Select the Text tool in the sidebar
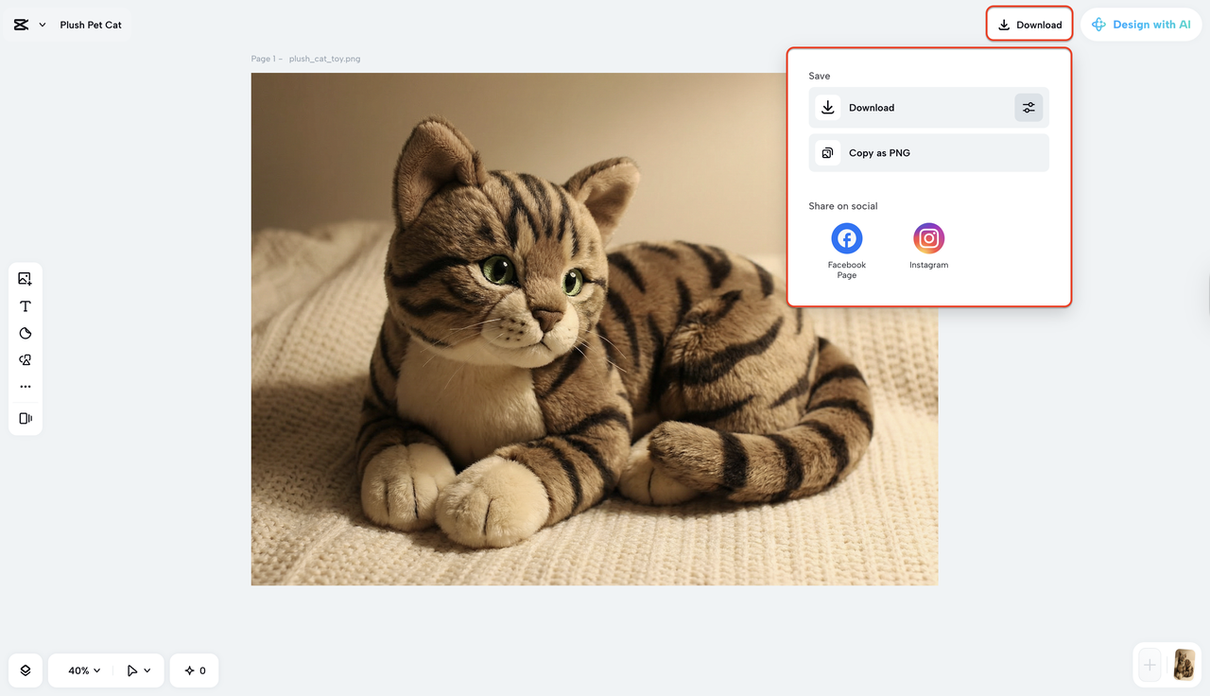The width and height of the screenshot is (1210, 696). (x=26, y=305)
